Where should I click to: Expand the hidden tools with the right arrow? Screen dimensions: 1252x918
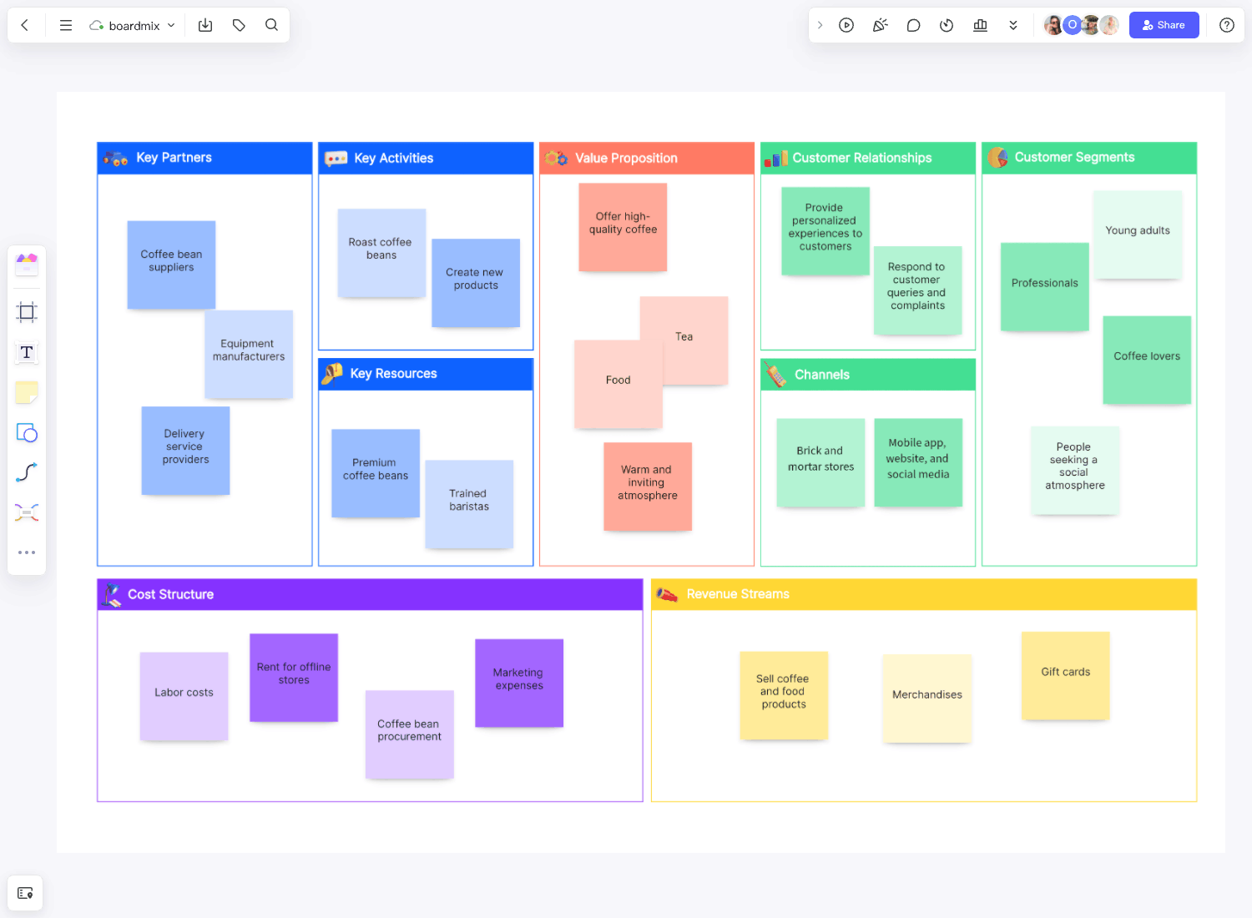click(x=820, y=25)
